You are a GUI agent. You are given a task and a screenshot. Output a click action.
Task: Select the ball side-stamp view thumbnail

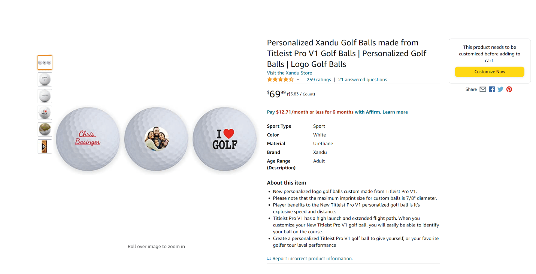pos(45,96)
